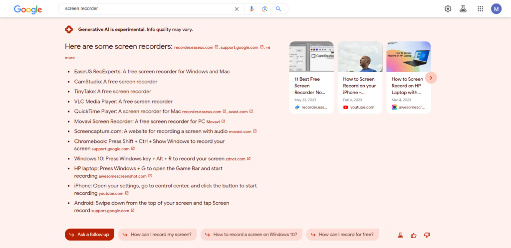Click 'EaseUS RecExperts' list item text

pos(152,72)
